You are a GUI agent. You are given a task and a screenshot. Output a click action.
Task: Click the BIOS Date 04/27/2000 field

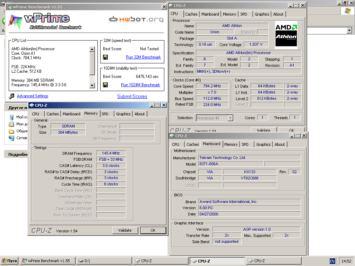250,214
